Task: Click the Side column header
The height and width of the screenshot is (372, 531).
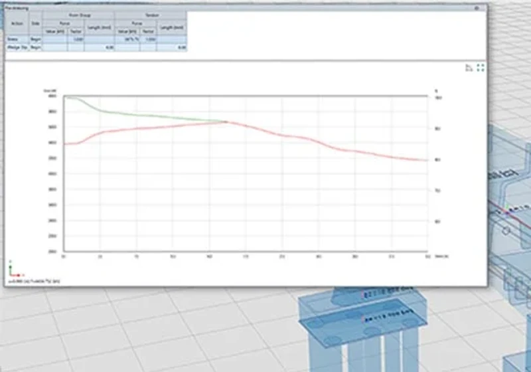Action: point(36,23)
